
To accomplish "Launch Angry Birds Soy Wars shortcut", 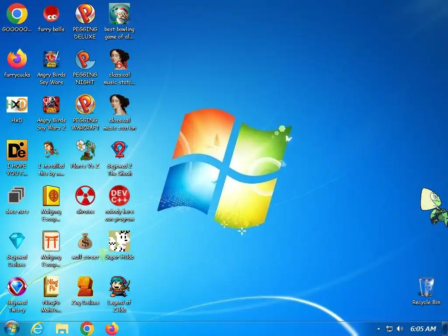I will pos(51,59).
